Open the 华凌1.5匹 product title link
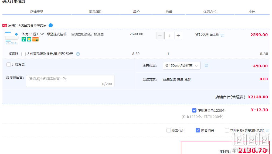This screenshot has width=272, height=154. coord(45,34)
